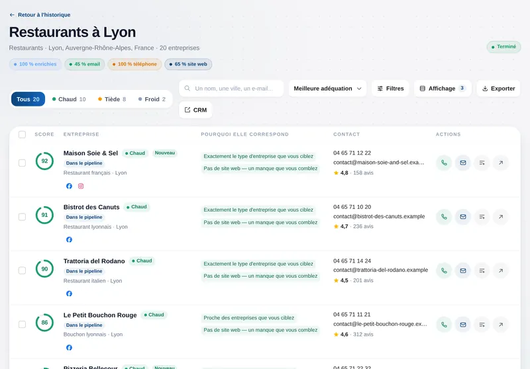The width and height of the screenshot is (530, 369).
Task: Click the score 86 progress ring
Action: (x=44, y=323)
